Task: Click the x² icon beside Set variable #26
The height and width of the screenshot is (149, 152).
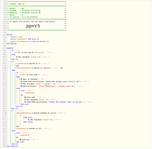Action: tap(17, 57)
